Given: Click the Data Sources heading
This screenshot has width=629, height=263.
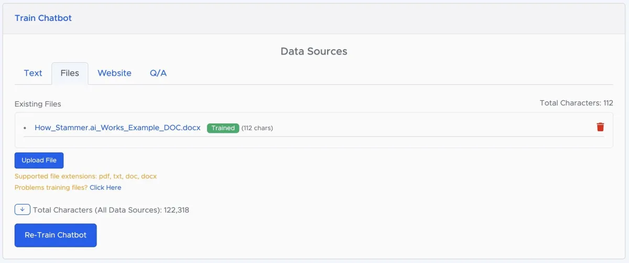Looking at the screenshot, I should point(313,51).
